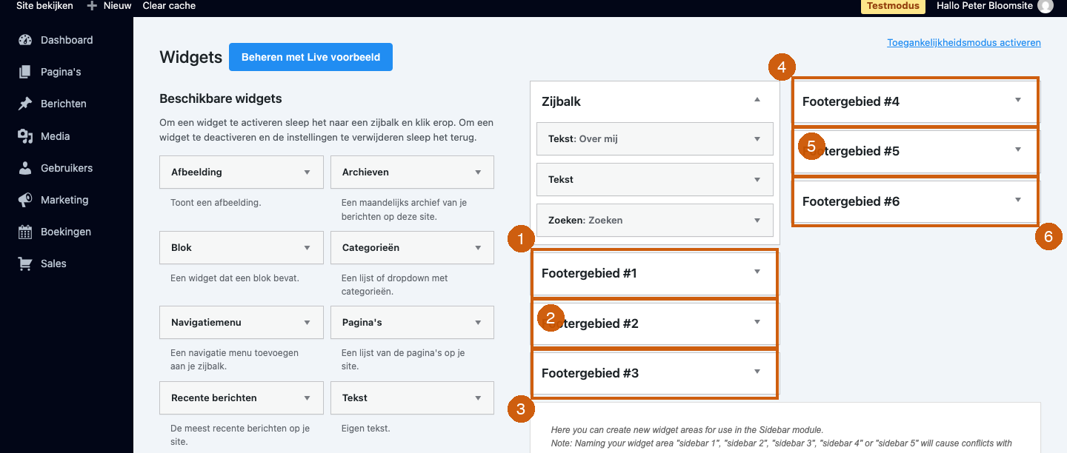Click the Boekingen calendar icon

pos(25,232)
